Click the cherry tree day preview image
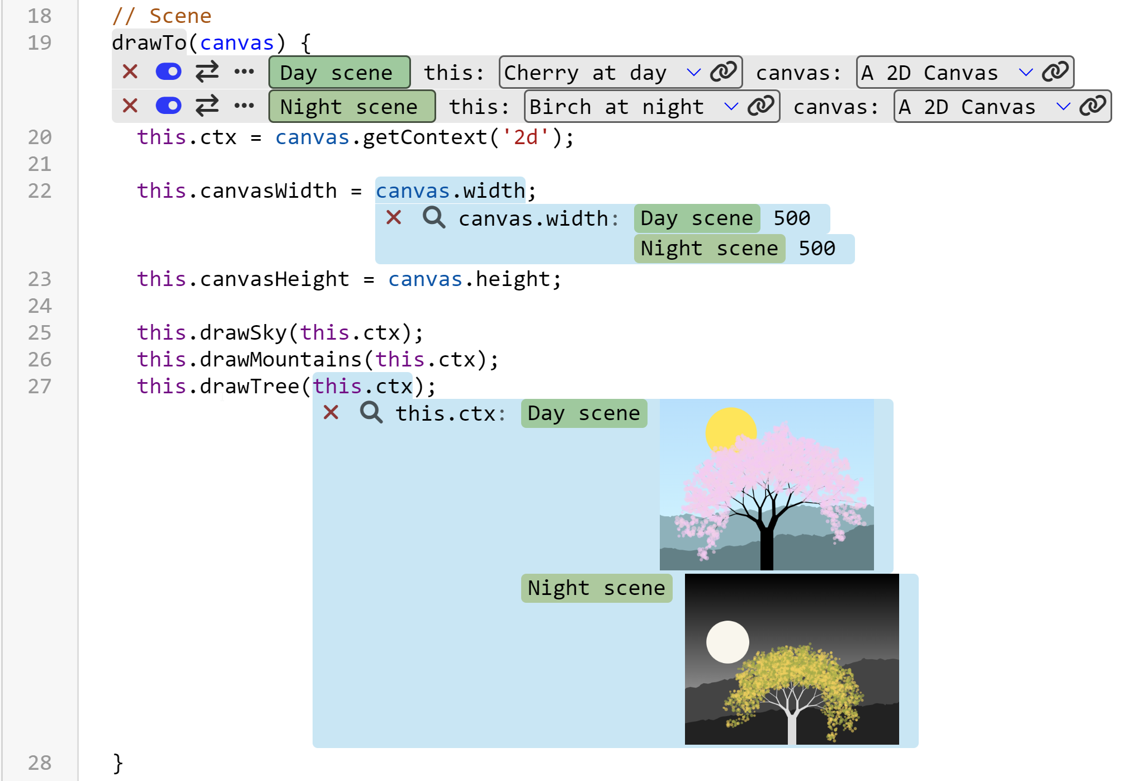This screenshot has height=781, width=1134. [x=766, y=484]
